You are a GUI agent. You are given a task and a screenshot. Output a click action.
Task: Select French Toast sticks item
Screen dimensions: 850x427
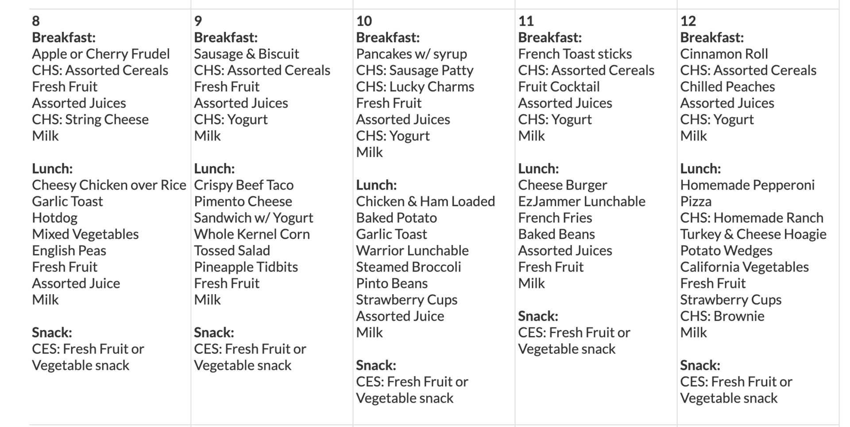pos(575,54)
